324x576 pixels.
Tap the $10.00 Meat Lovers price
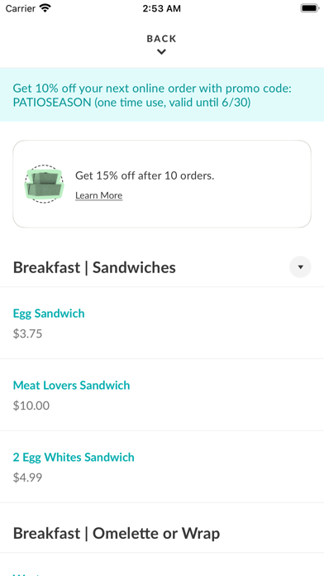pyautogui.click(x=31, y=406)
